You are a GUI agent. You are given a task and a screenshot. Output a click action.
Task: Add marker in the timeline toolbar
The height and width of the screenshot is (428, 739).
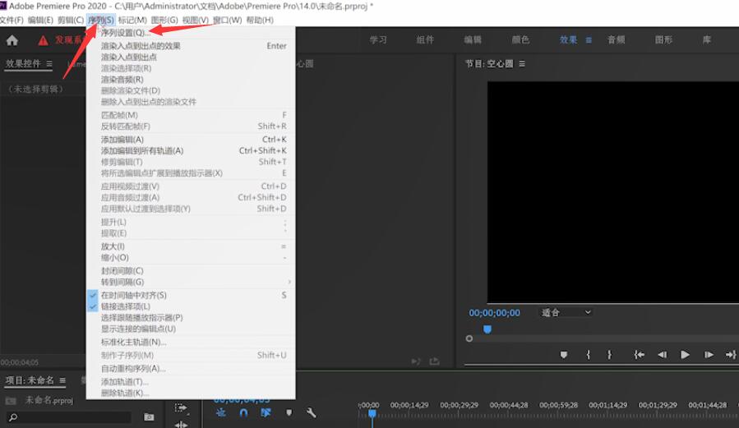289,413
